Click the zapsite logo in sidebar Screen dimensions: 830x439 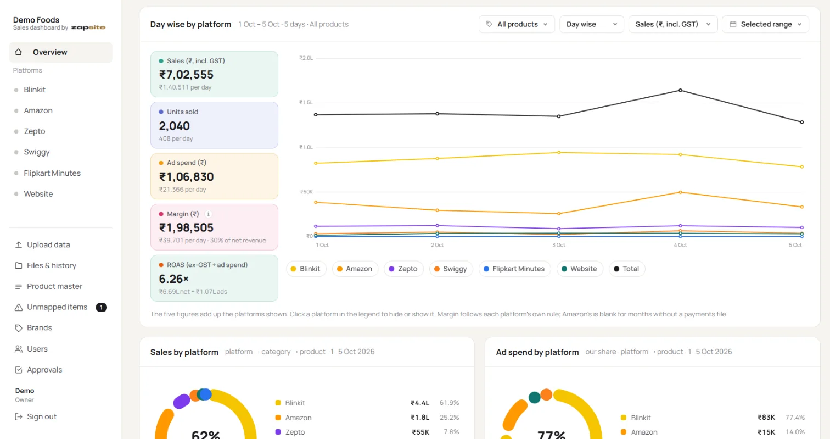pos(88,27)
